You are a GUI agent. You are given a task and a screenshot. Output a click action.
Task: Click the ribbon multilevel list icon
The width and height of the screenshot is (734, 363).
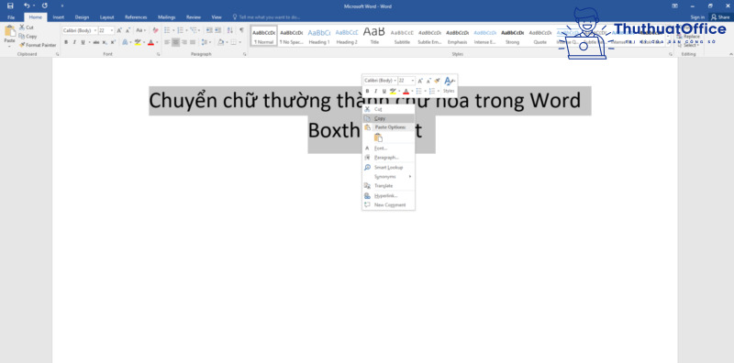(x=195, y=30)
